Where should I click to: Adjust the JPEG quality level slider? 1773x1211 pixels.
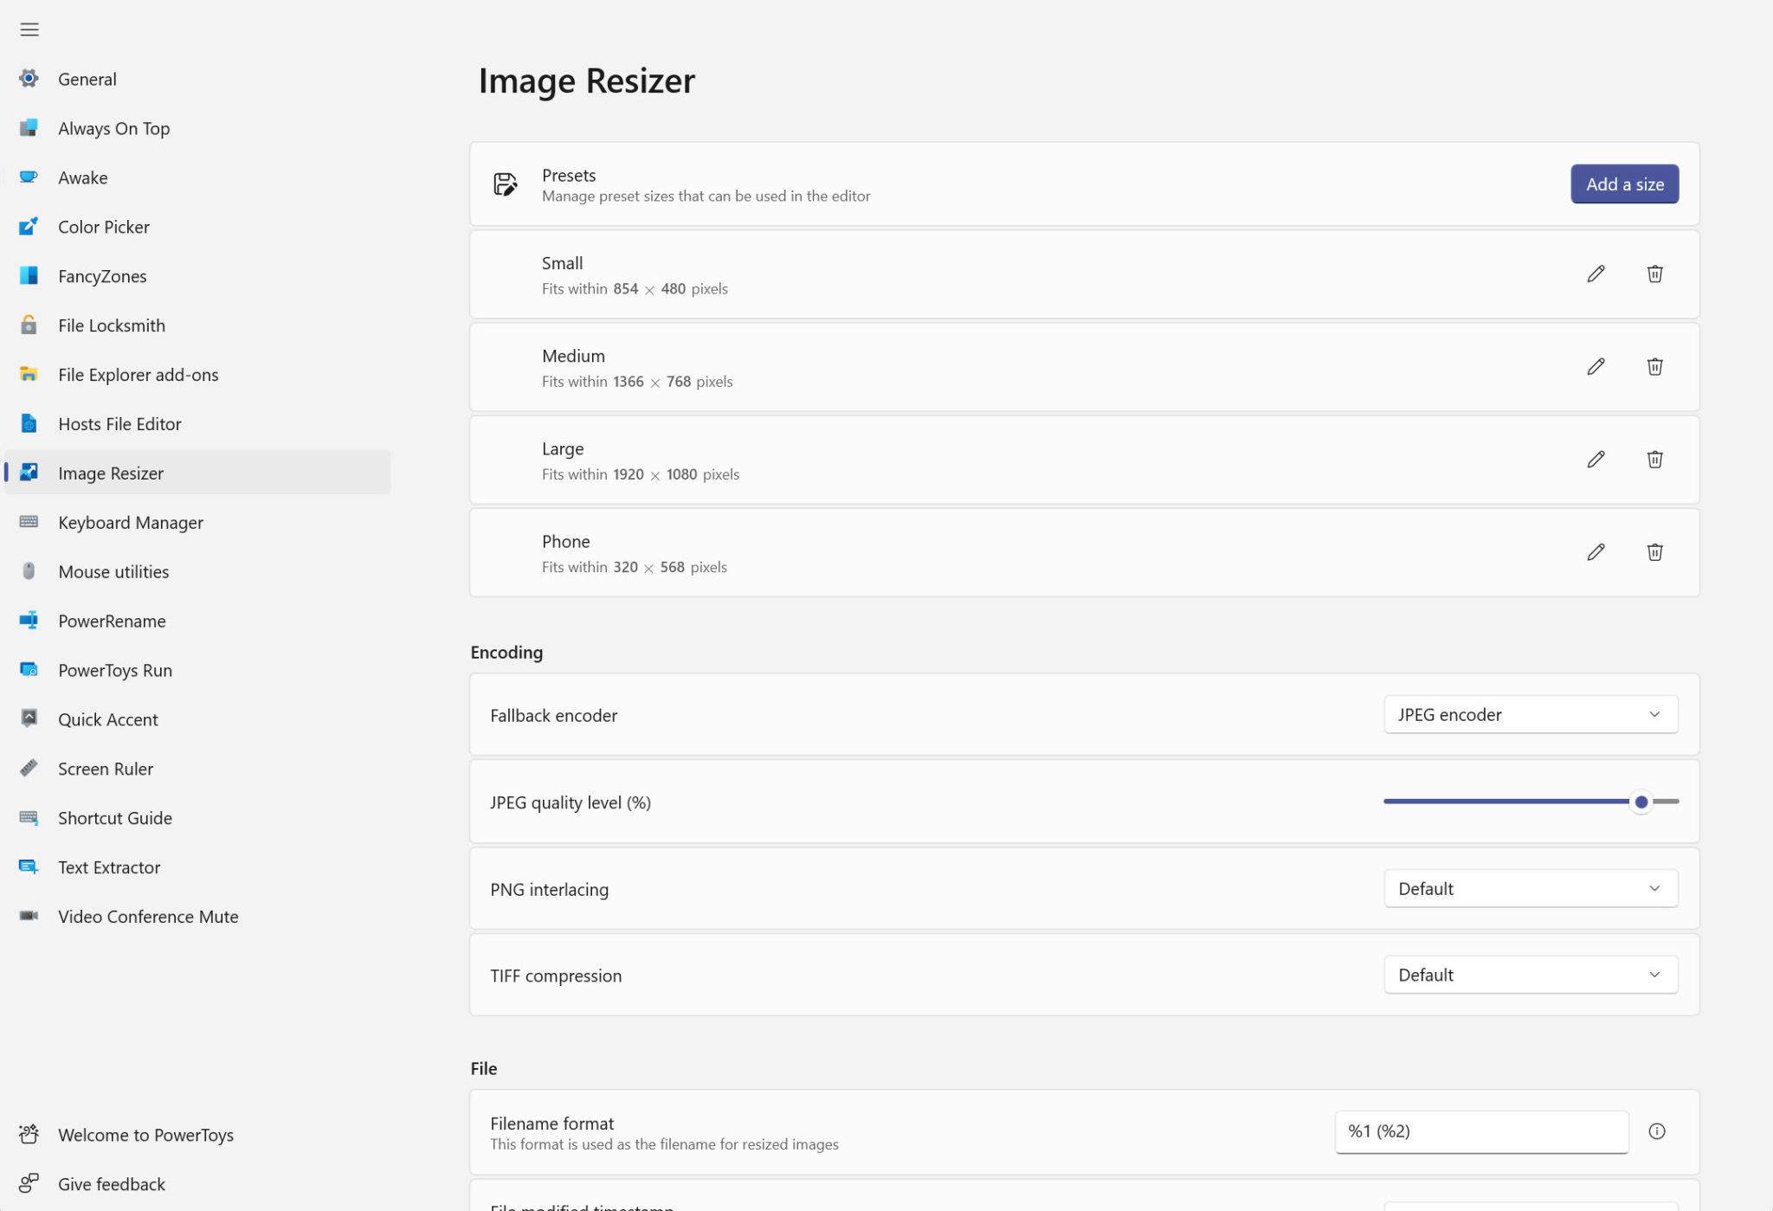point(1641,802)
